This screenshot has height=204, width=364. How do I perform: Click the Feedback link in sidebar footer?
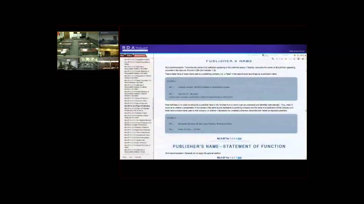(138, 157)
